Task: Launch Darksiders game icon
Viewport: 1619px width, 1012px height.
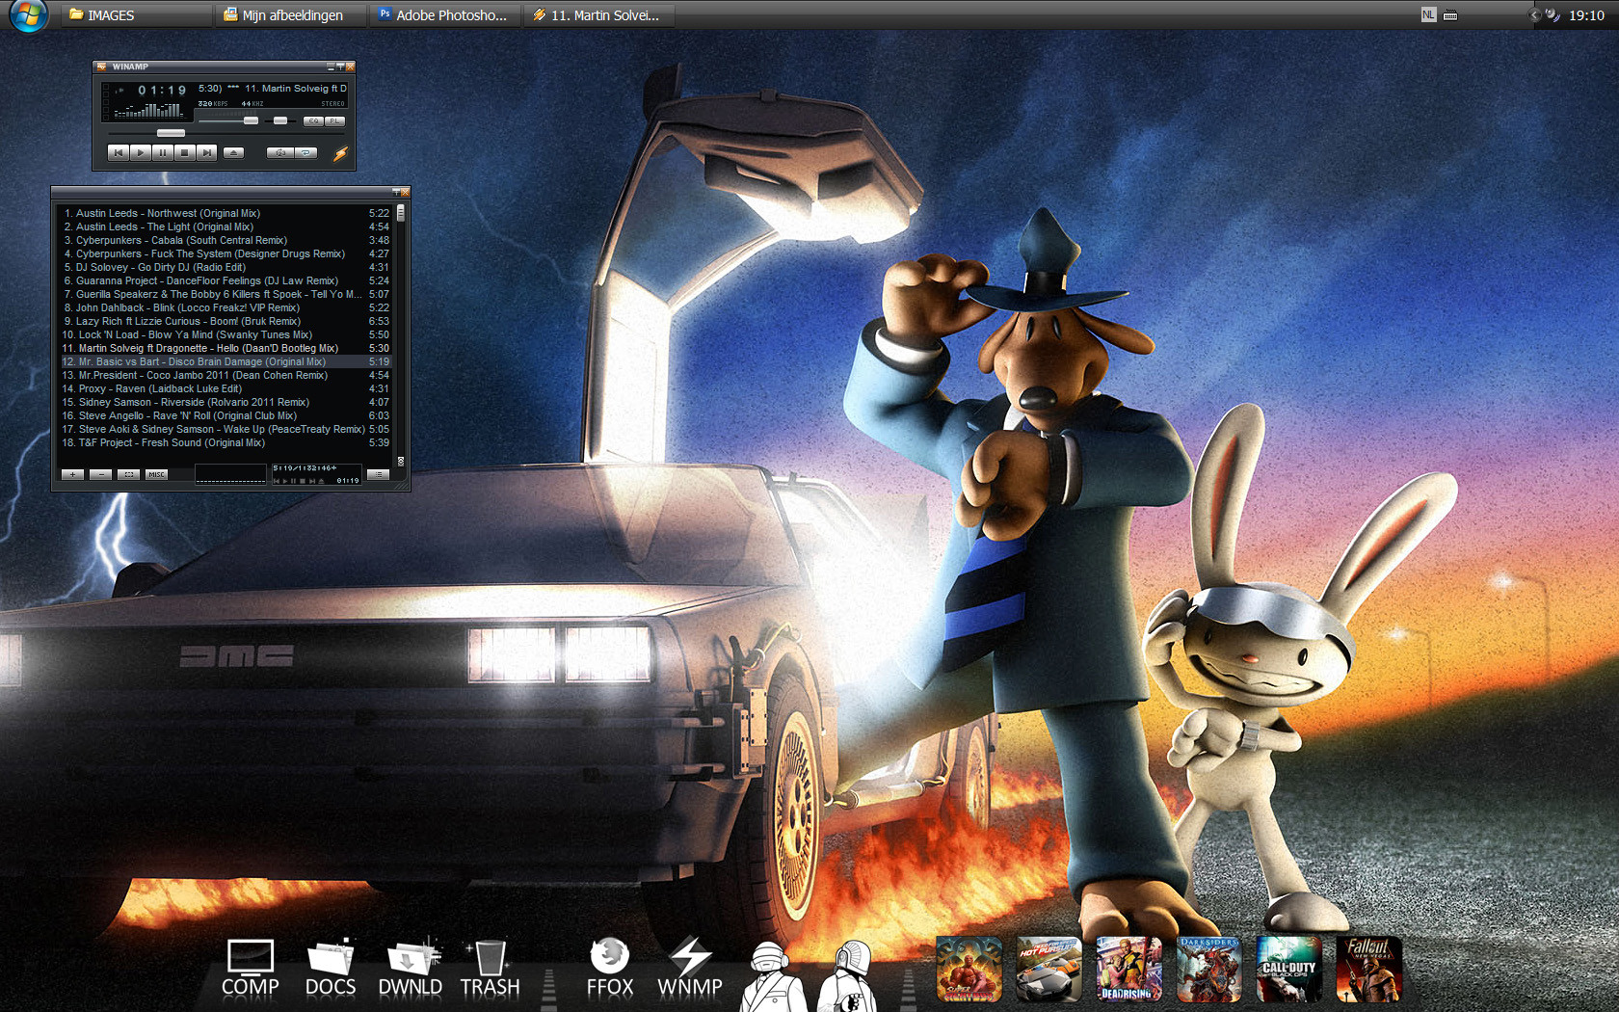Action: [x=1209, y=969]
